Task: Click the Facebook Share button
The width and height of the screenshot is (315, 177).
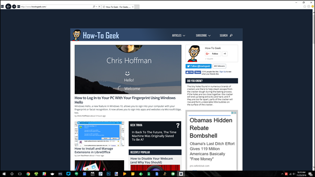Action: click(x=197, y=72)
